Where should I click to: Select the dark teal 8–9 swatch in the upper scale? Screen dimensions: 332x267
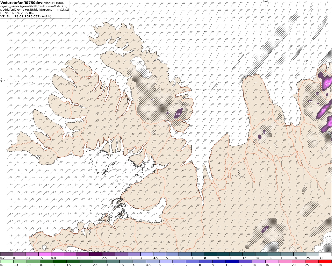(x=211, y=254)
